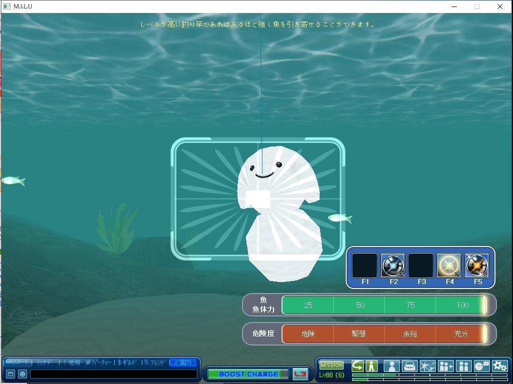
Task: Click the L3 boost level icon
Action: click(300, 374)
